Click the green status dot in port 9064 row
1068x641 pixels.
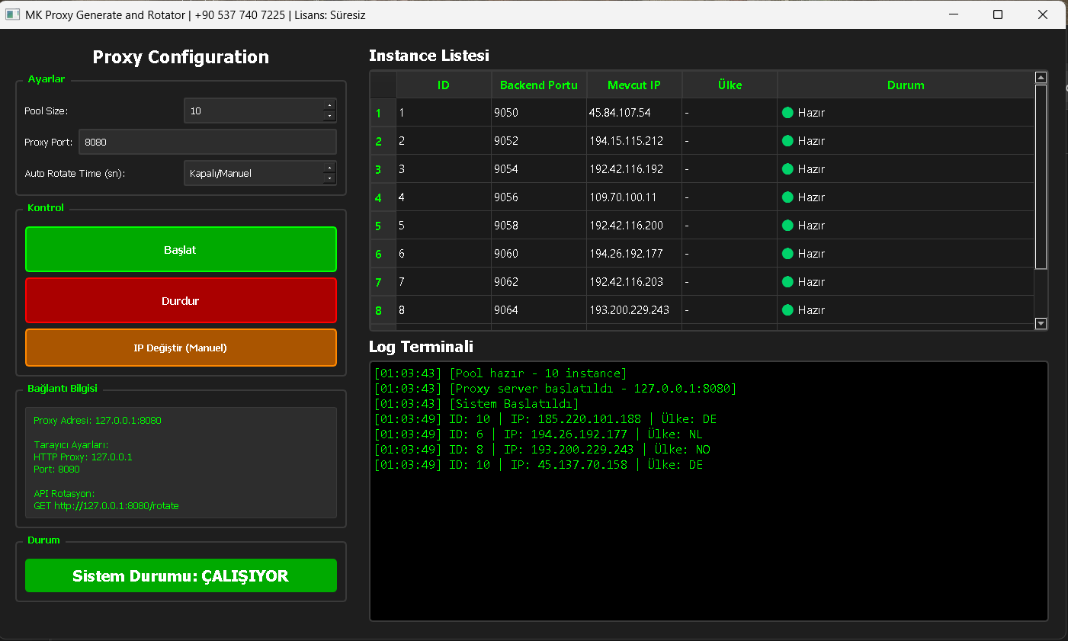787,310
